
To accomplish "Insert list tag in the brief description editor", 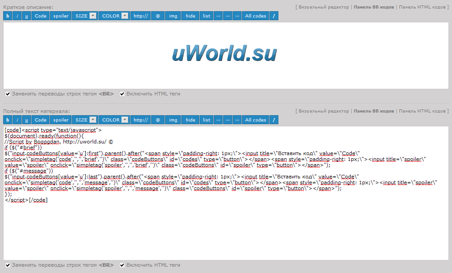I will click(x=206, y=16).
